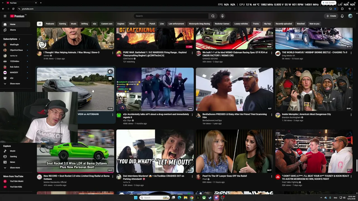
Task: Show hidden system tray icons
Action: 321,198
